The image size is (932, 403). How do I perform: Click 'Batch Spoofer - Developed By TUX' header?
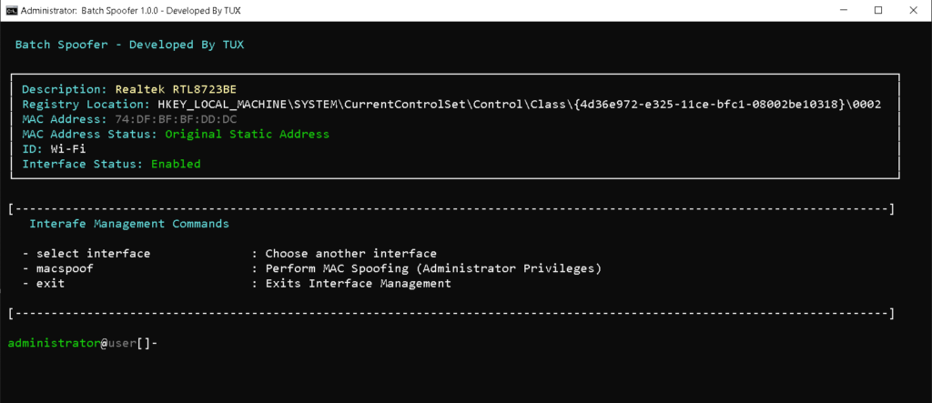click(x=129, y=45)
